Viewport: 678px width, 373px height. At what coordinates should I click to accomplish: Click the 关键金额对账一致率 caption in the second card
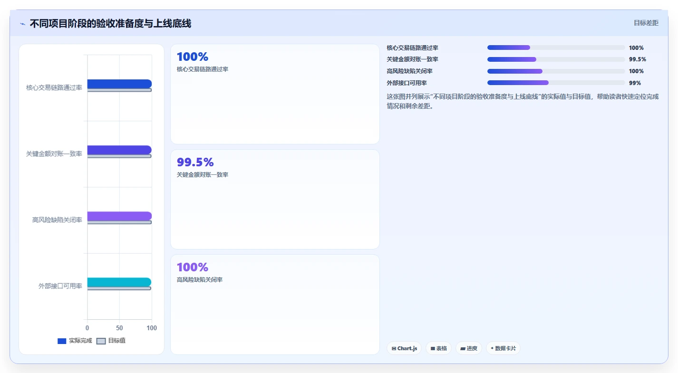(x=203, y=175)
